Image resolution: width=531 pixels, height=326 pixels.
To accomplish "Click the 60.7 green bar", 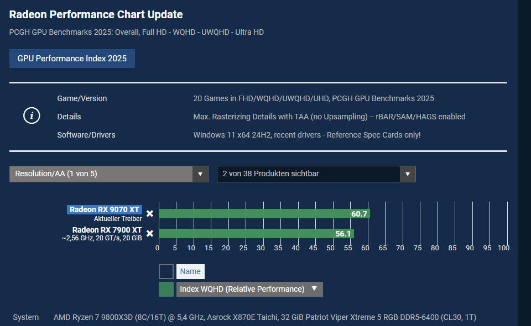I will 264,214.
